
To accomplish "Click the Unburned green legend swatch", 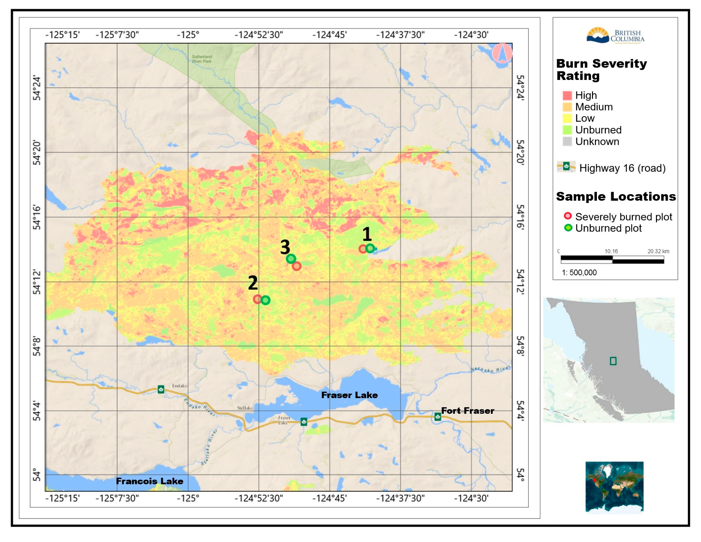I will (567, 130).
